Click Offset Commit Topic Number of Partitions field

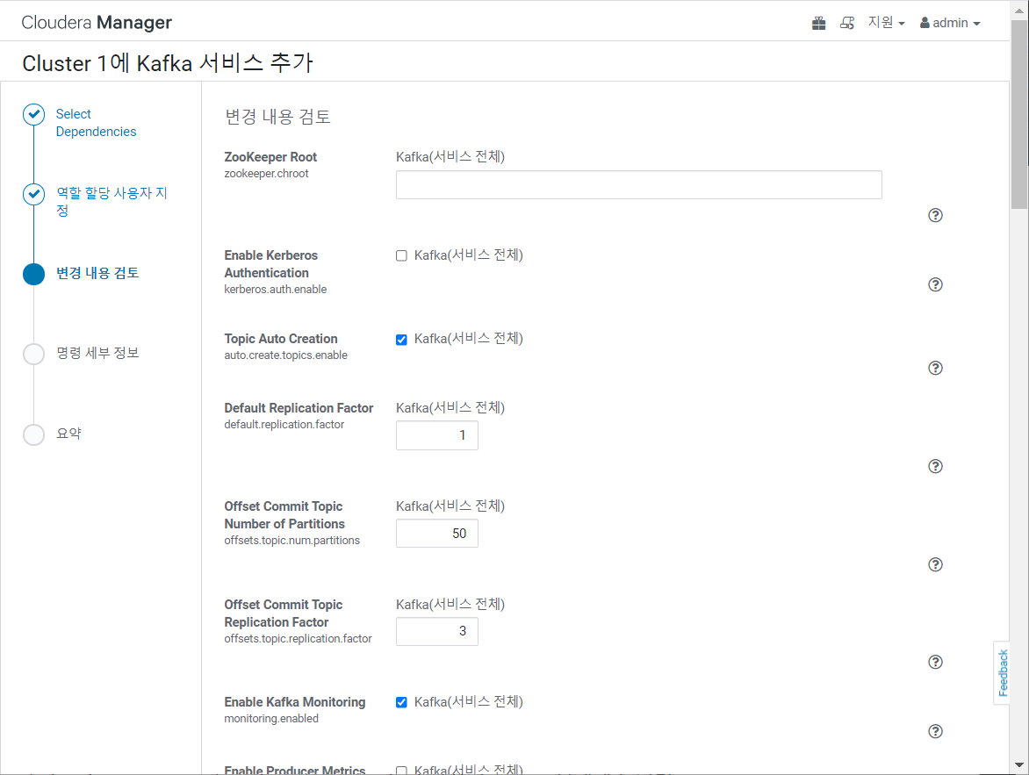point(437,534)
